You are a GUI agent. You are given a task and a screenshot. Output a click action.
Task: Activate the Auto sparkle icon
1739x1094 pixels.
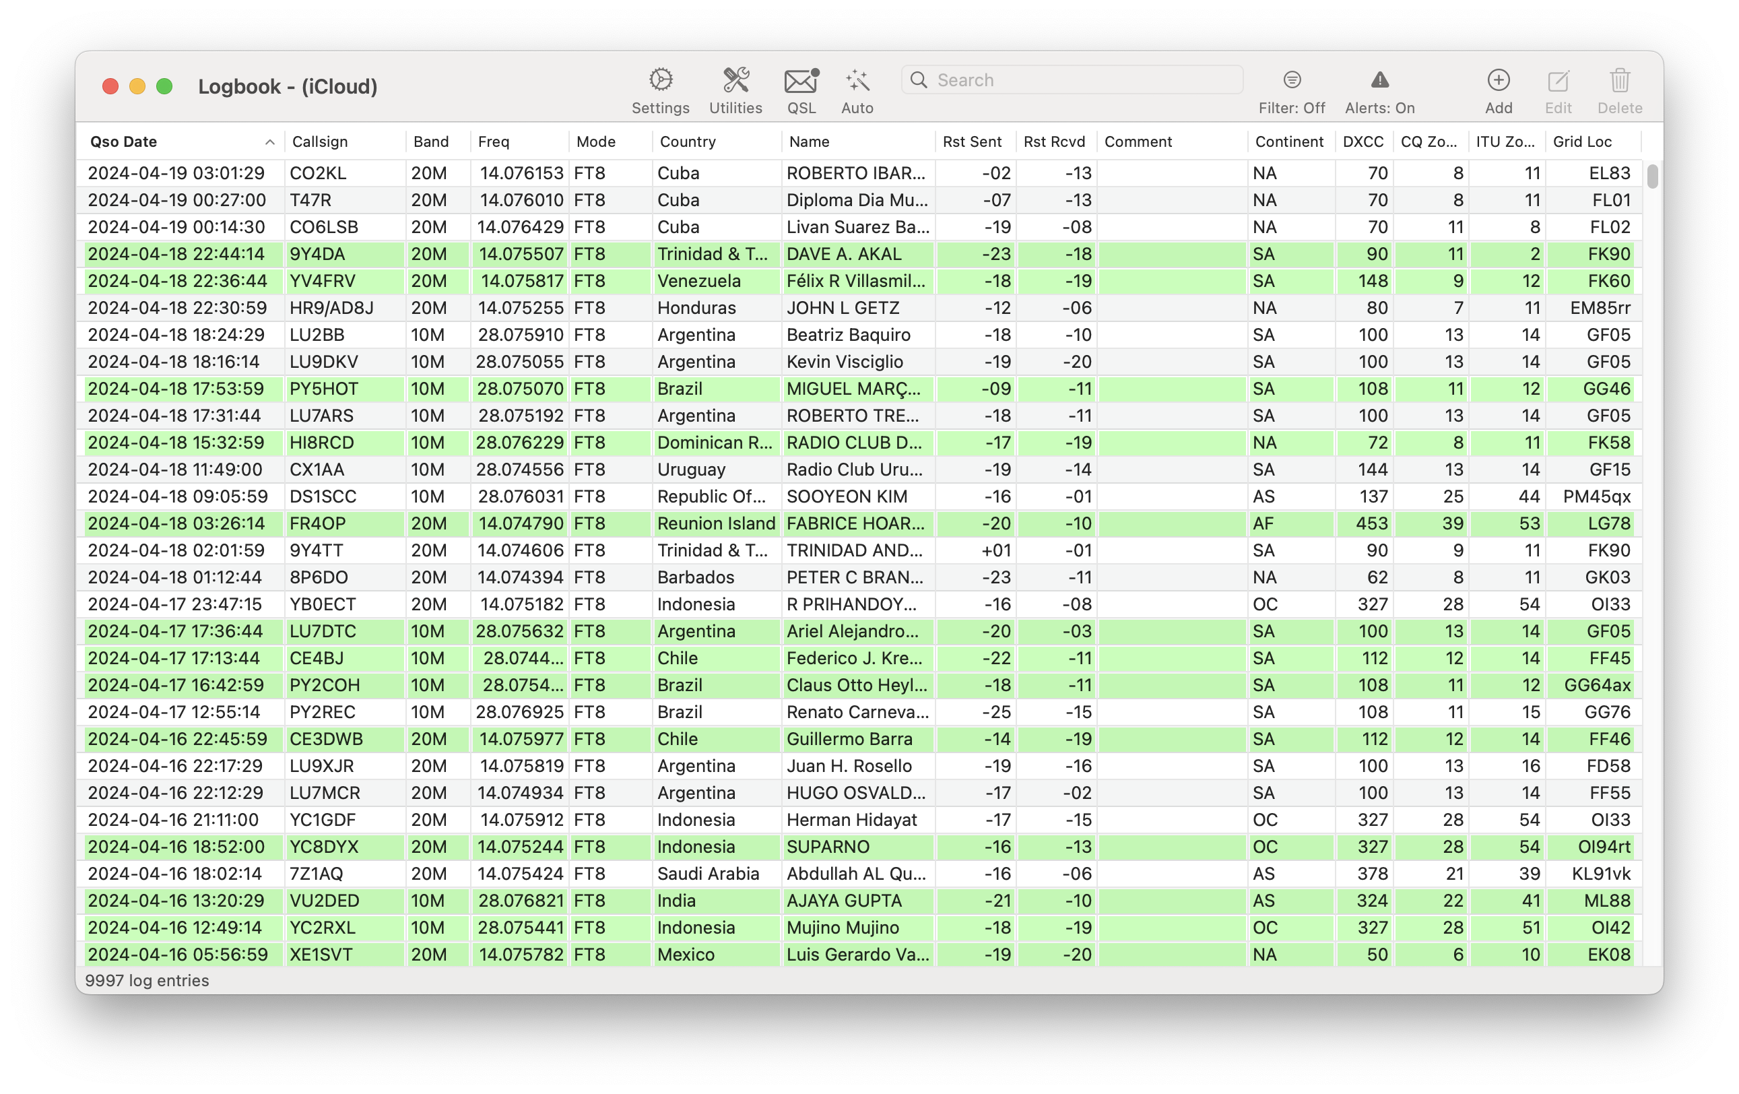857,80
